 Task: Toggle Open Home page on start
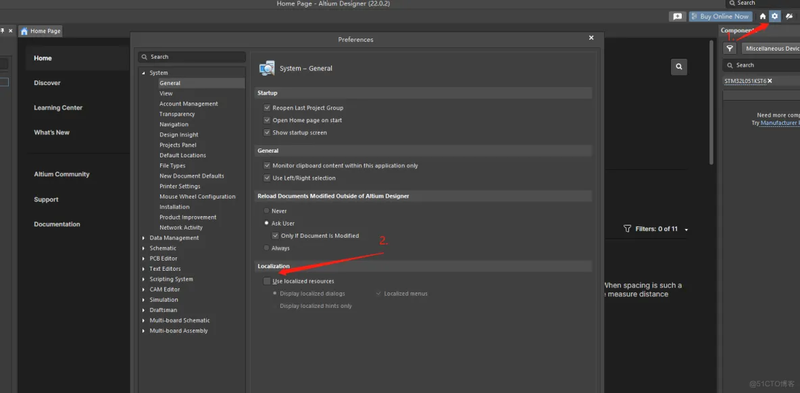[267, 120]
